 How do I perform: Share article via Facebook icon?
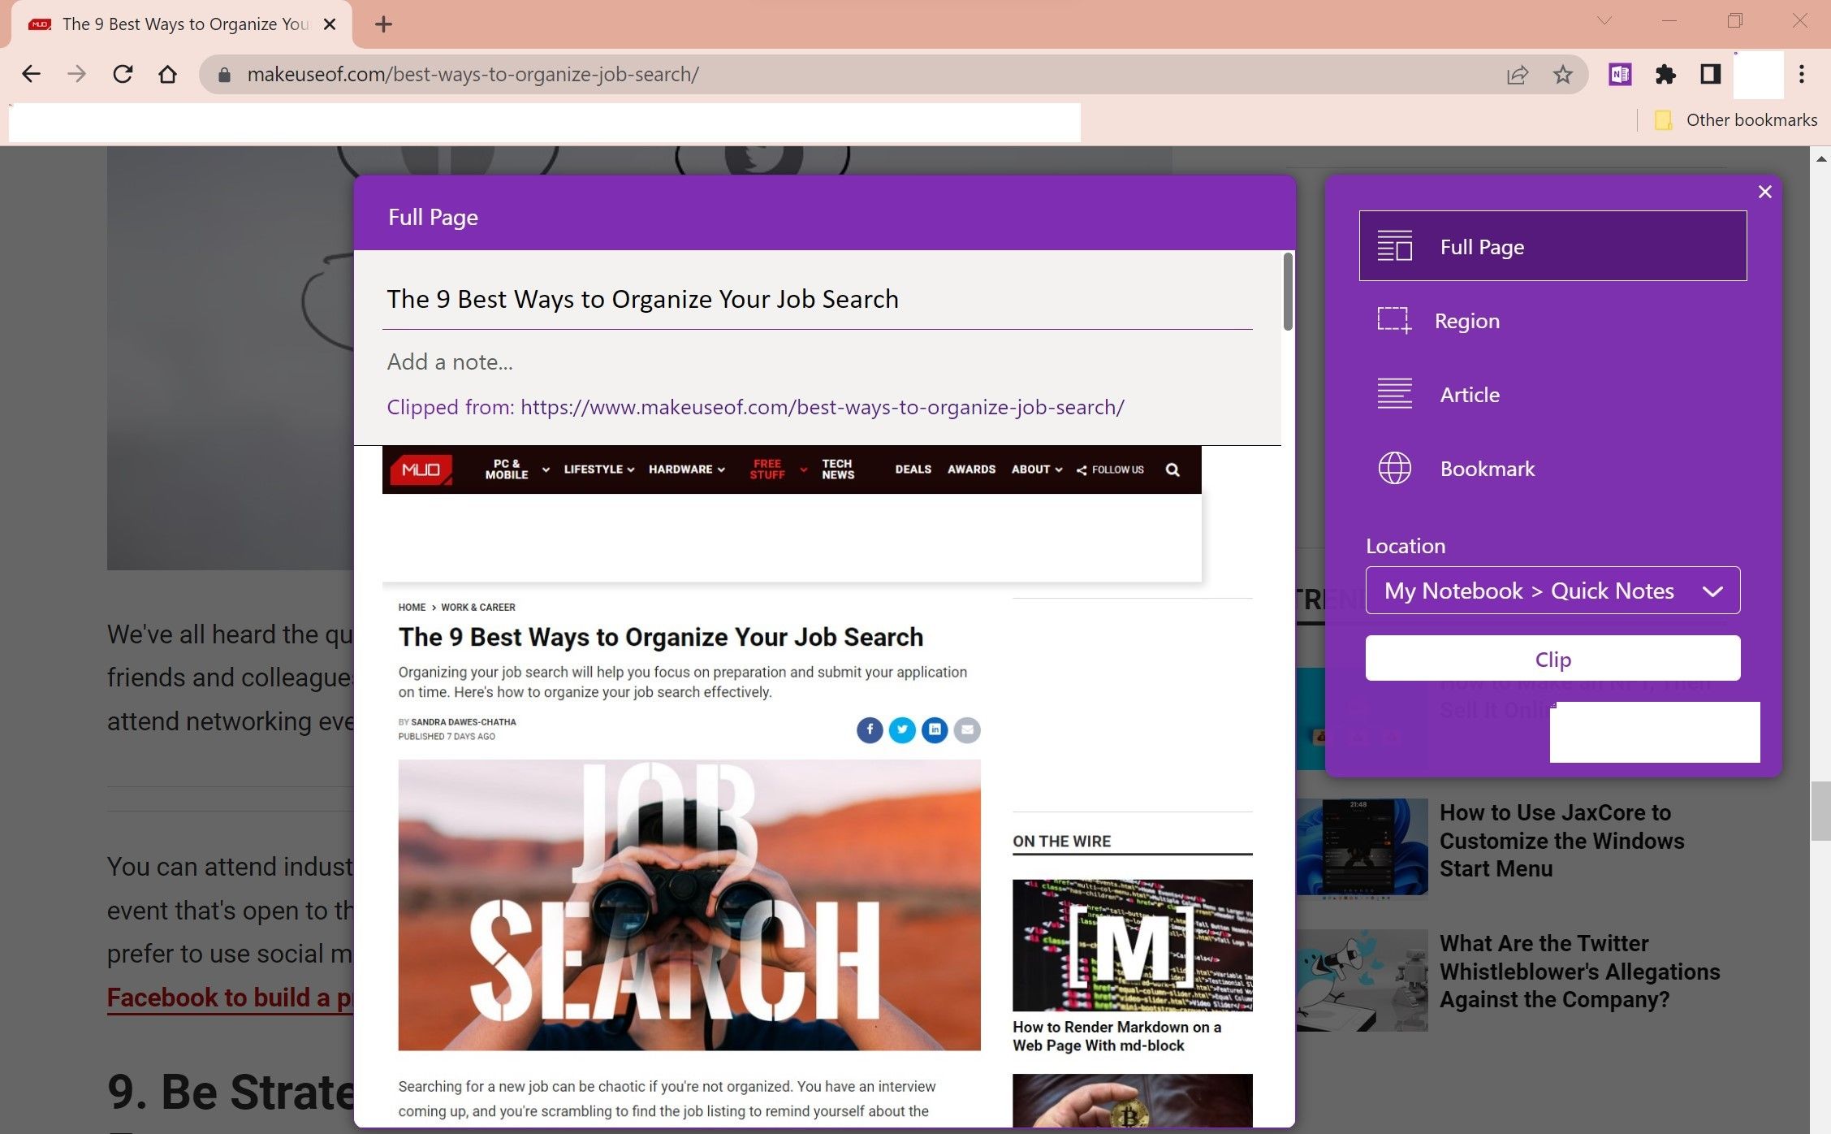coord(870,730)
